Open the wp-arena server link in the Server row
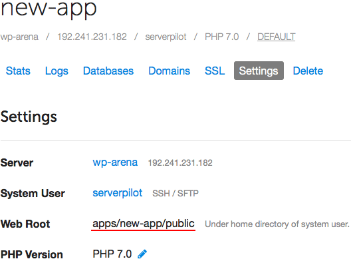Image resolution: width=351 pixels, height=261 pixels. click(115, 162)
